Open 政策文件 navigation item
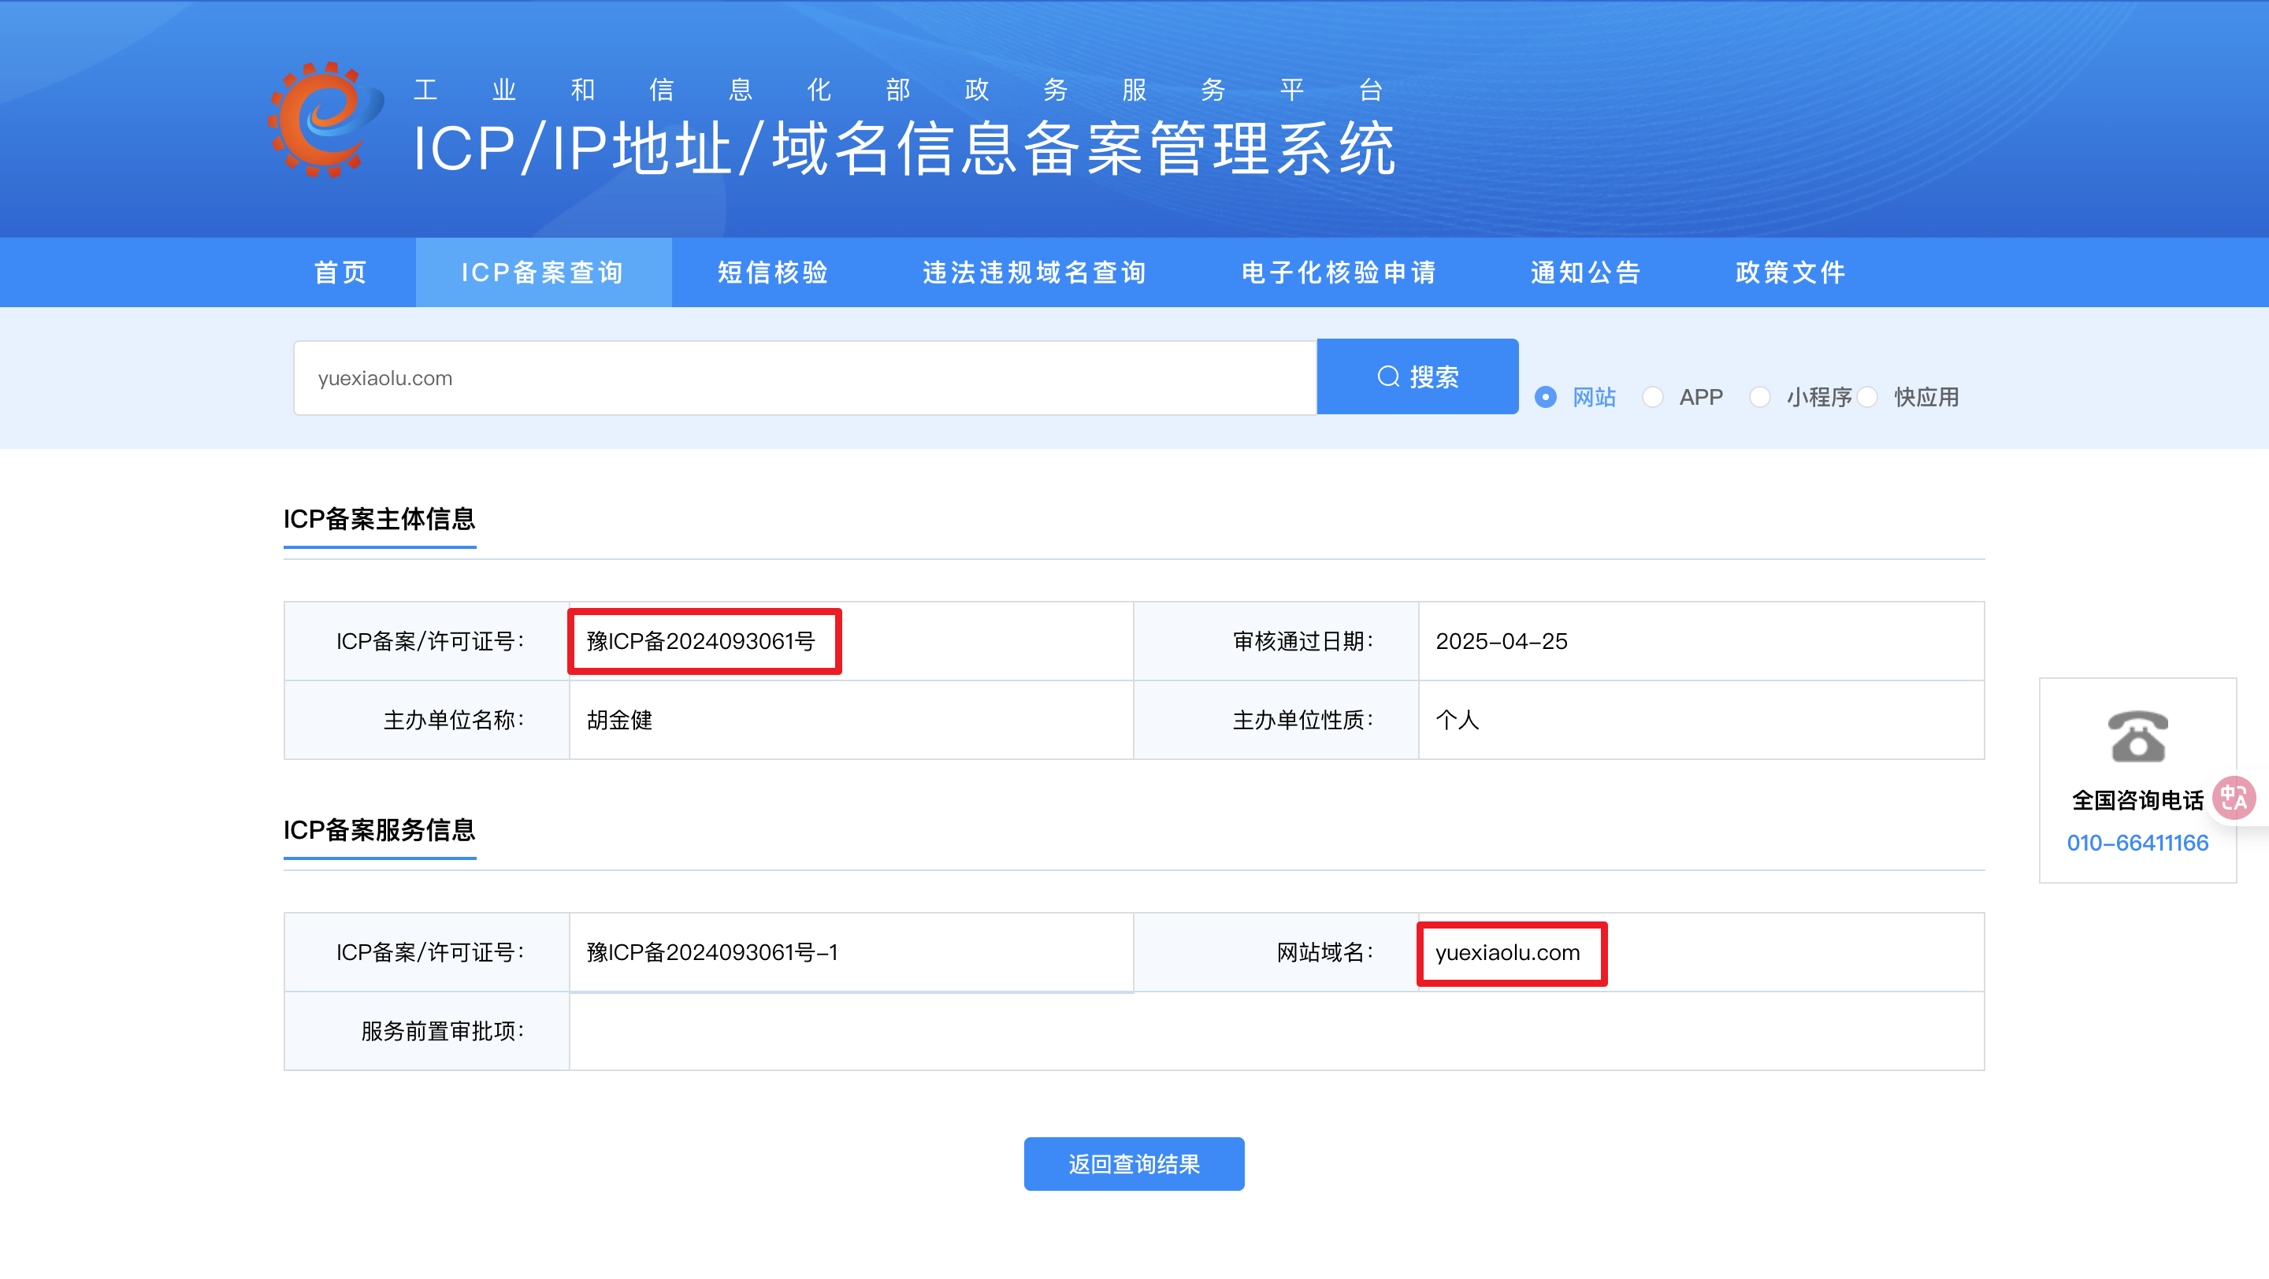The width and height of the screenshot is (2269, 1279). coord(1790,272)
